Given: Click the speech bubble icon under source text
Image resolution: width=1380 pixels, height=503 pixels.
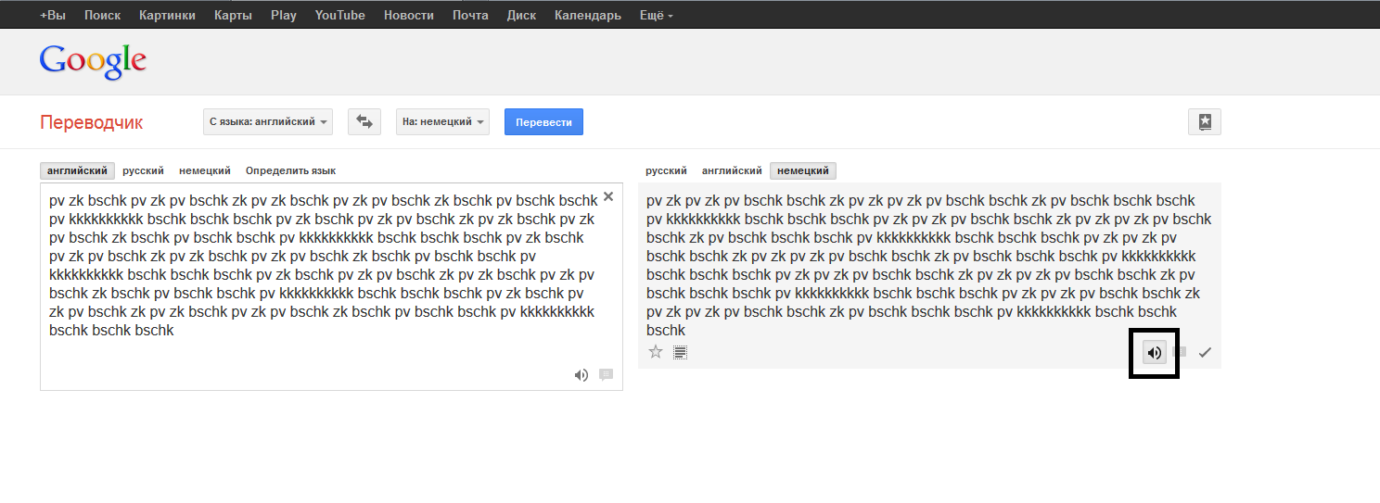Looking at the screenshot, I should pos(606,375).
